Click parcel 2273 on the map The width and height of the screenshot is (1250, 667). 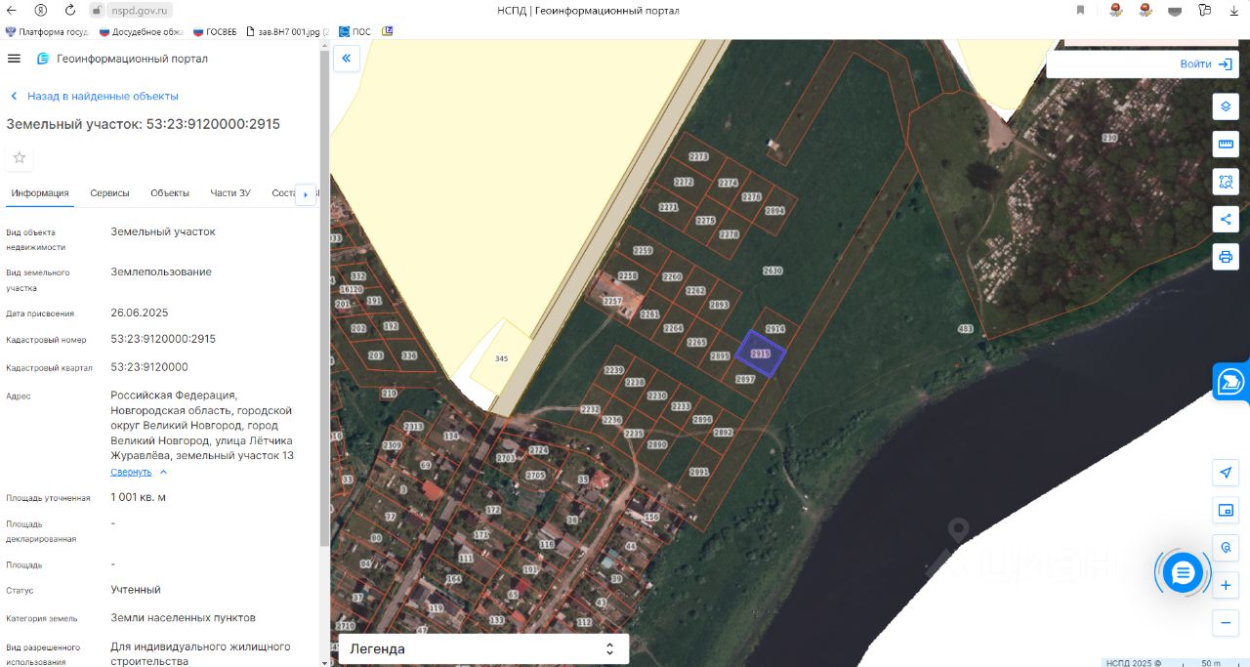tap(698, 156)
